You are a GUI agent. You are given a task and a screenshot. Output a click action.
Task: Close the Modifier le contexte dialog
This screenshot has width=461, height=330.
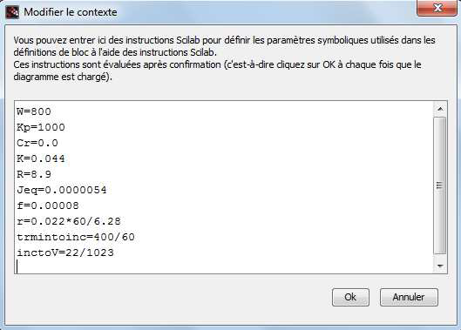point(437,8)
